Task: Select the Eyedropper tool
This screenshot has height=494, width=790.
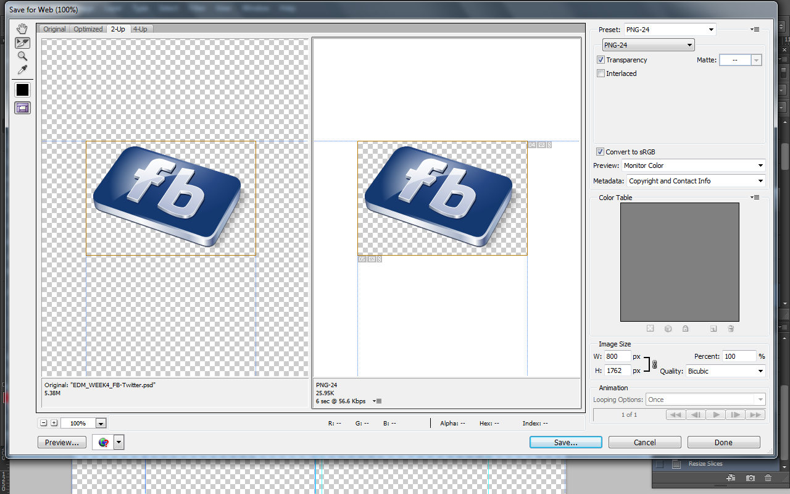Action: tap(22, 70)
